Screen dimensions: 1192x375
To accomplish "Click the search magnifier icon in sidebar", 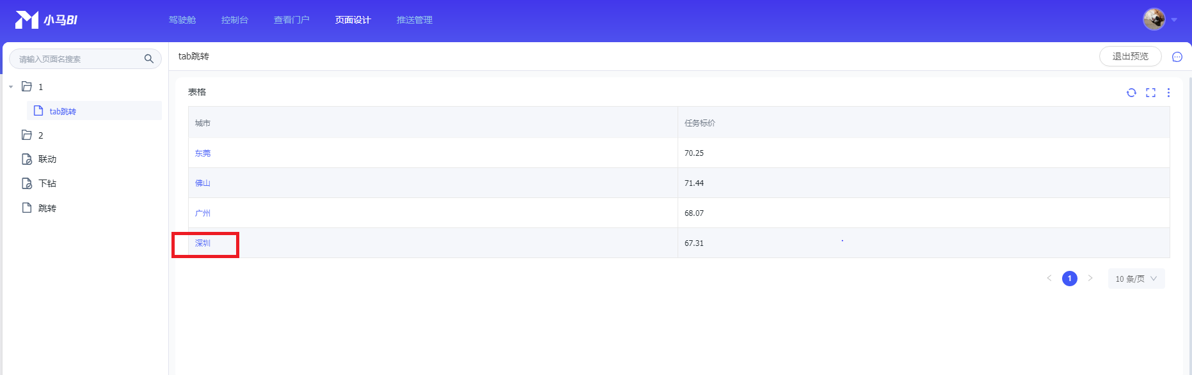I will point(148,59).
